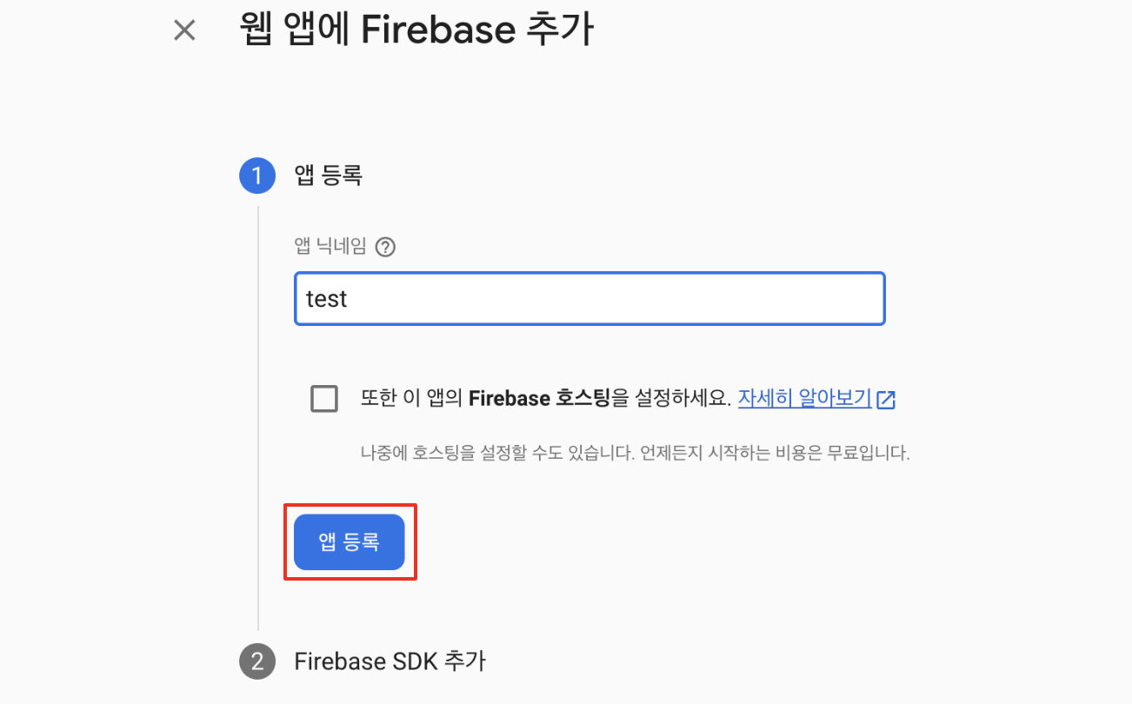Select the step 1 numbered circle
This screenshot has width=1132, height=704.
256,176
